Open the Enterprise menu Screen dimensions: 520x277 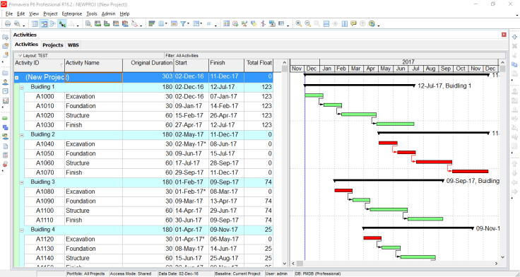pos(72,13)
